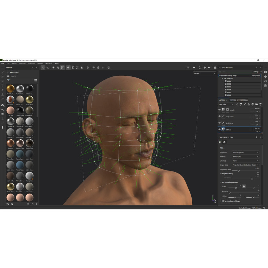Open the Projection dropdown showing Warp projection

[x=246, y=152]
